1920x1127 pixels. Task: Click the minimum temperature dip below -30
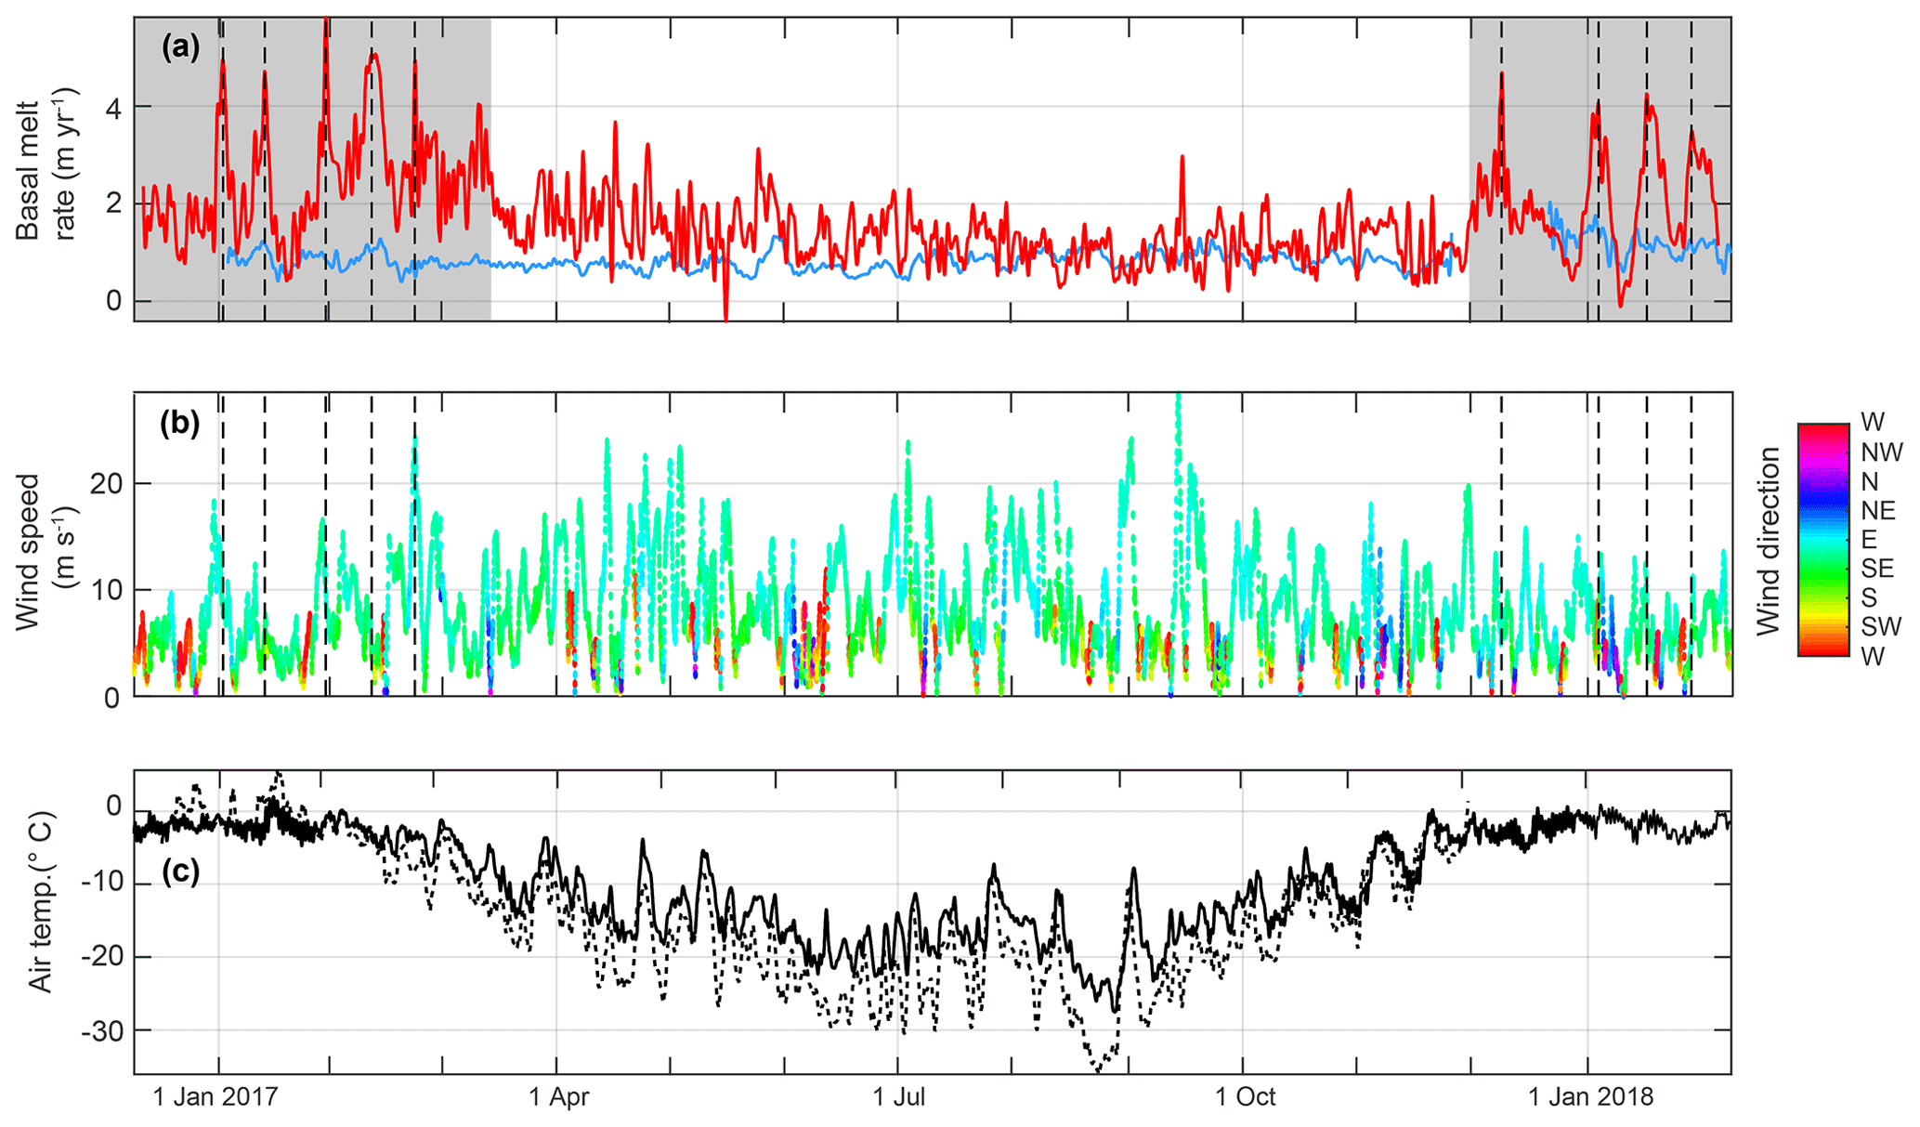1099,1068
